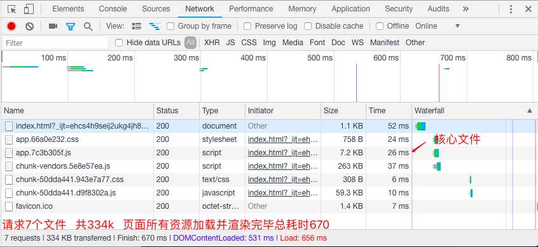The height and width of the screenshot is (247, 538).
Task: Stop recording with the red record button
Action: coord(11,26)
